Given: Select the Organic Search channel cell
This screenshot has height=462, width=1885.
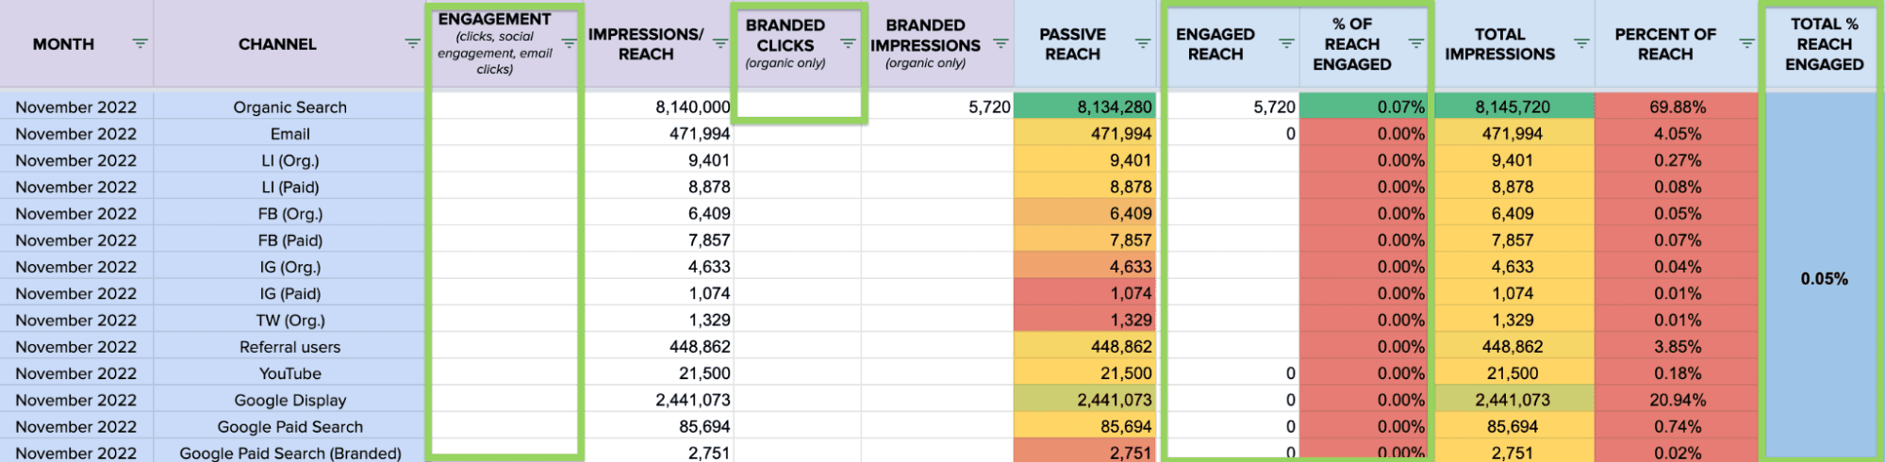Looking at the screenshot, I should tap(289, 107).
